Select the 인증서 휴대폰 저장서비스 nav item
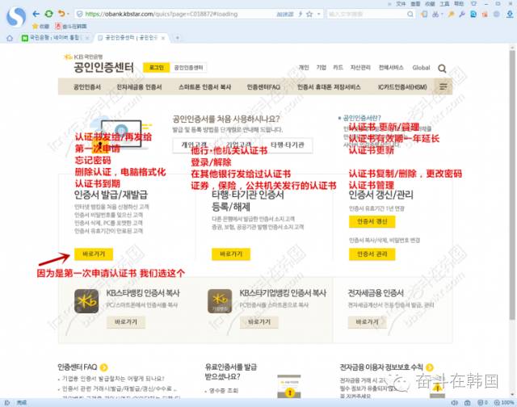 tap(329, 87)
